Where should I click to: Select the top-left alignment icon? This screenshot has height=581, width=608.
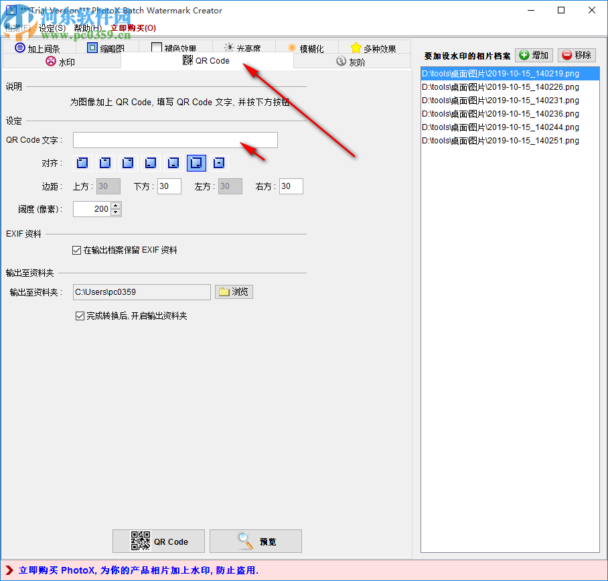pyautogui.click(x=81, y=163)
